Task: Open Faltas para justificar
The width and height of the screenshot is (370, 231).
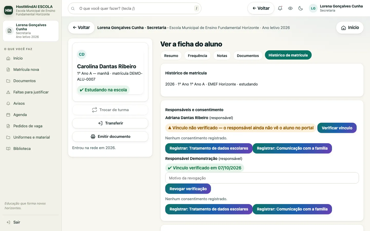Action: coord(31,92)
